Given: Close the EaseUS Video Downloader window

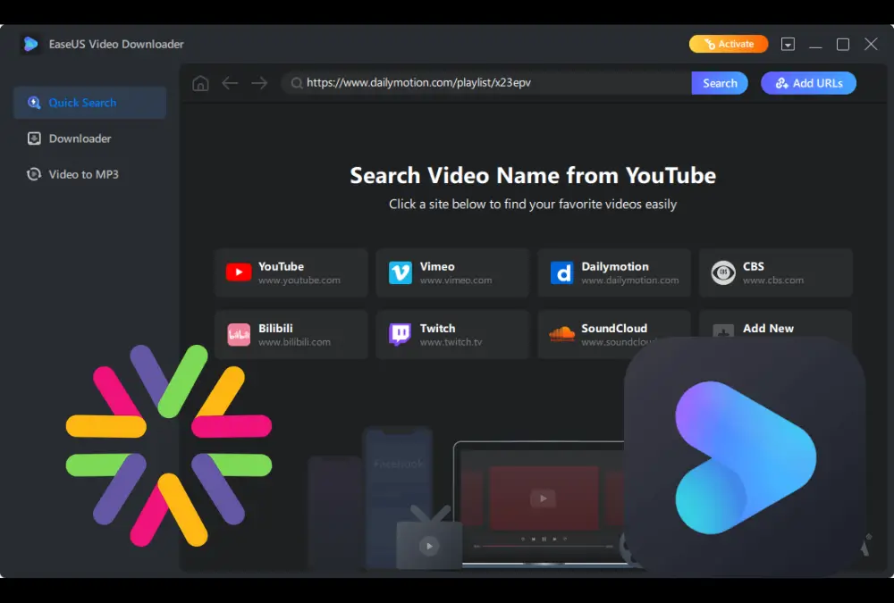Looking at the screenshot, I should pos(871,44).
